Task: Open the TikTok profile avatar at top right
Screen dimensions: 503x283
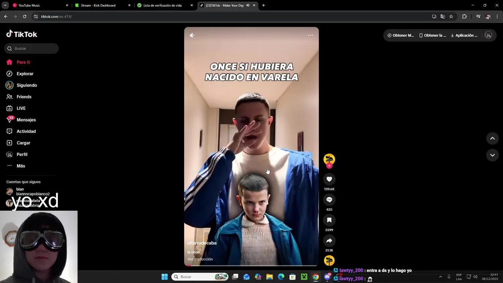Action: (x=488, y=35)
